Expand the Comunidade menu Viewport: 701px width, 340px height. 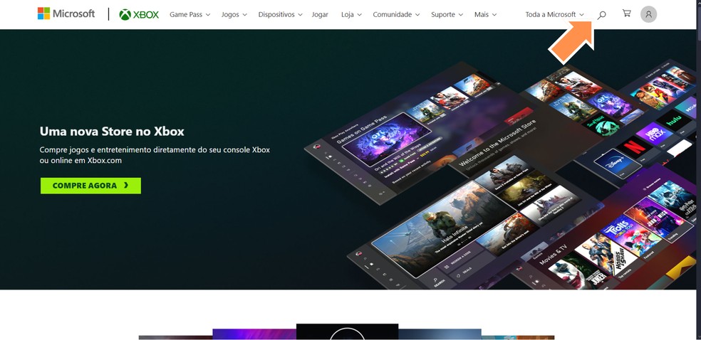click(396, 15)
